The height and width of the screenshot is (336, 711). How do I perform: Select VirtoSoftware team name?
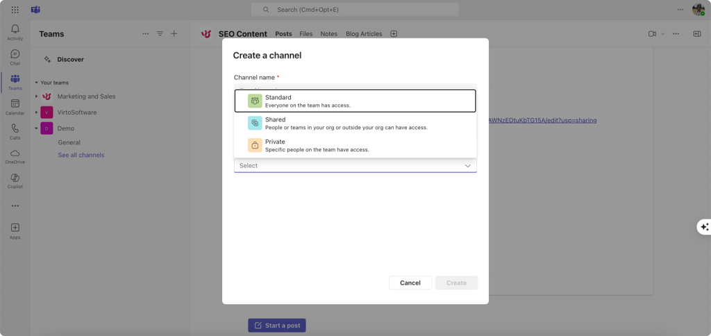tap(76, 112)
